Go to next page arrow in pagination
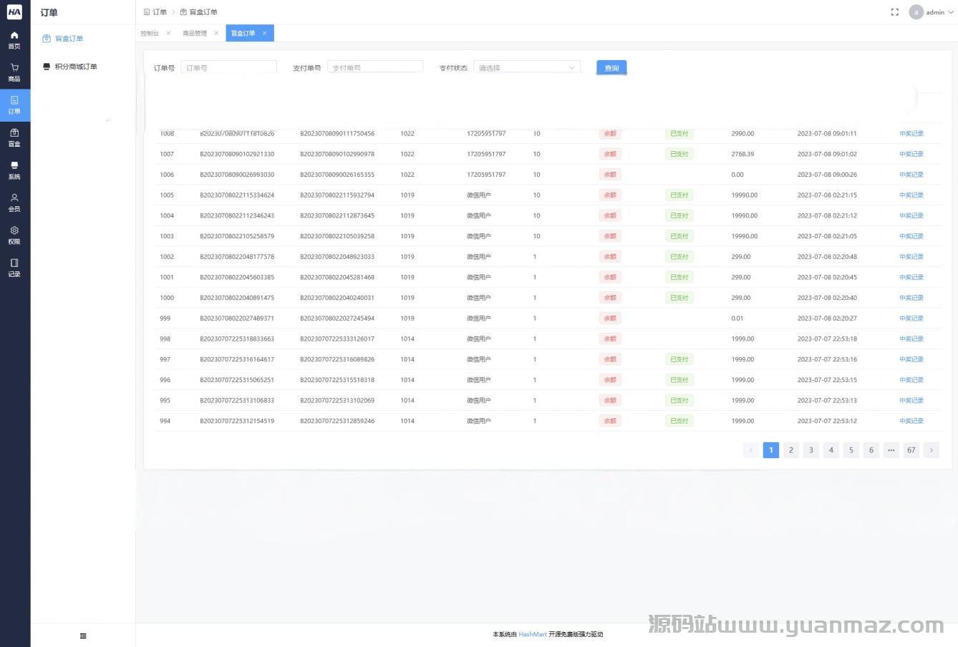958x647 pixels. point(931,450)
